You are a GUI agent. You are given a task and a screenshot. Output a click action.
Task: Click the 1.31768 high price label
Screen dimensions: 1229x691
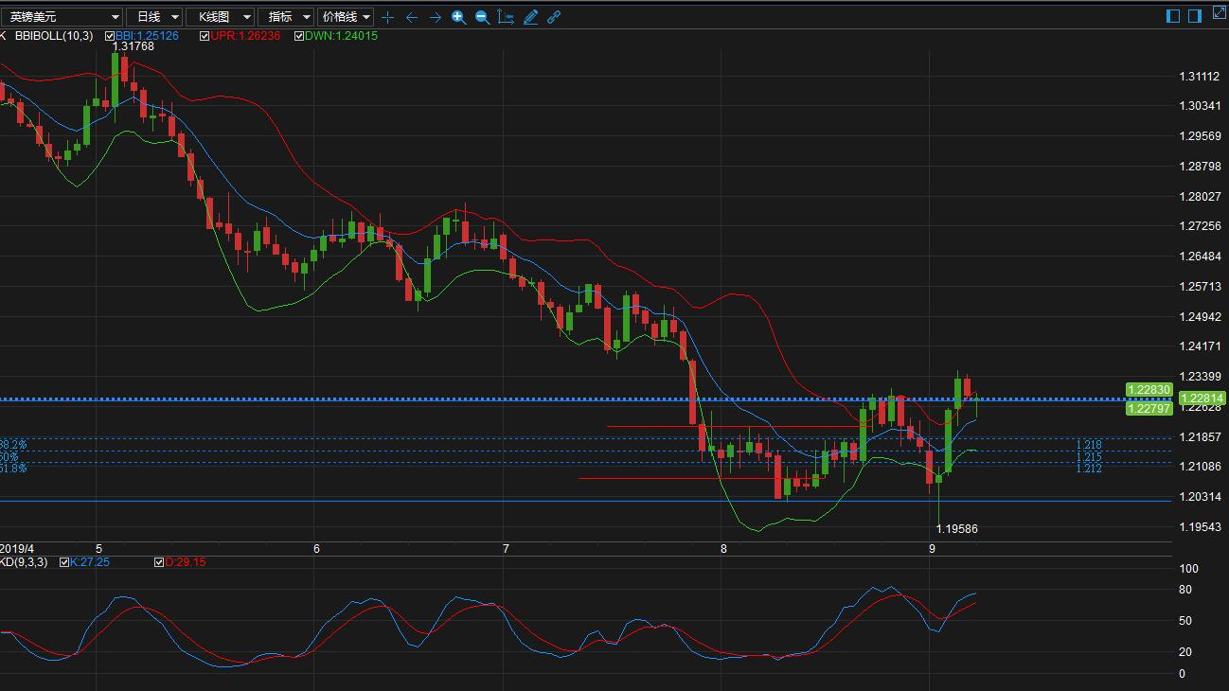(134, 46)
